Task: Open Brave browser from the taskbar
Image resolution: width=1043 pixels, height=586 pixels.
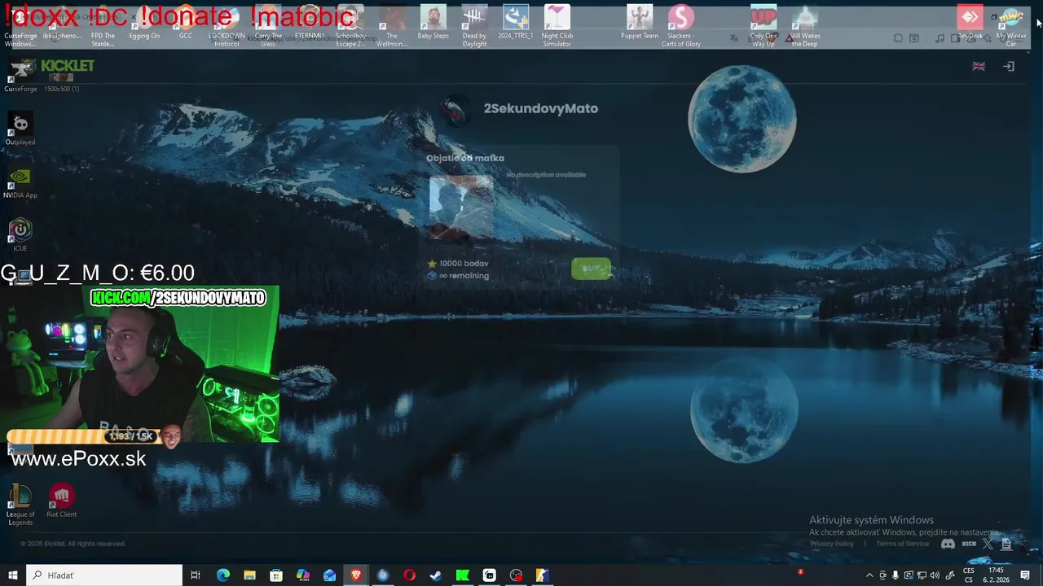Action: pos(356,575)
